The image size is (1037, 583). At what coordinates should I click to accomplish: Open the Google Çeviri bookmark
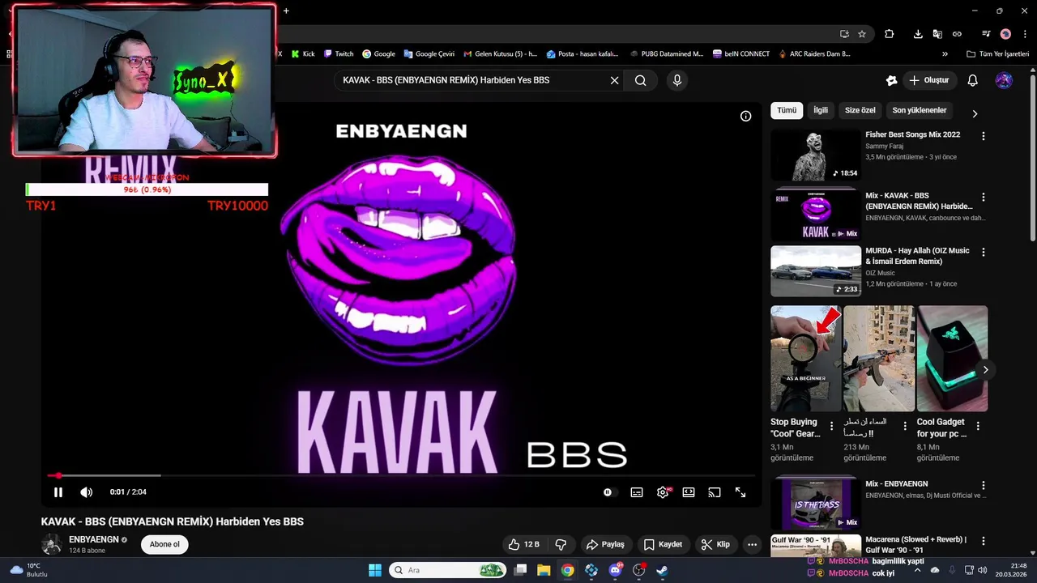pyautogui.click(x=429, y=53)
